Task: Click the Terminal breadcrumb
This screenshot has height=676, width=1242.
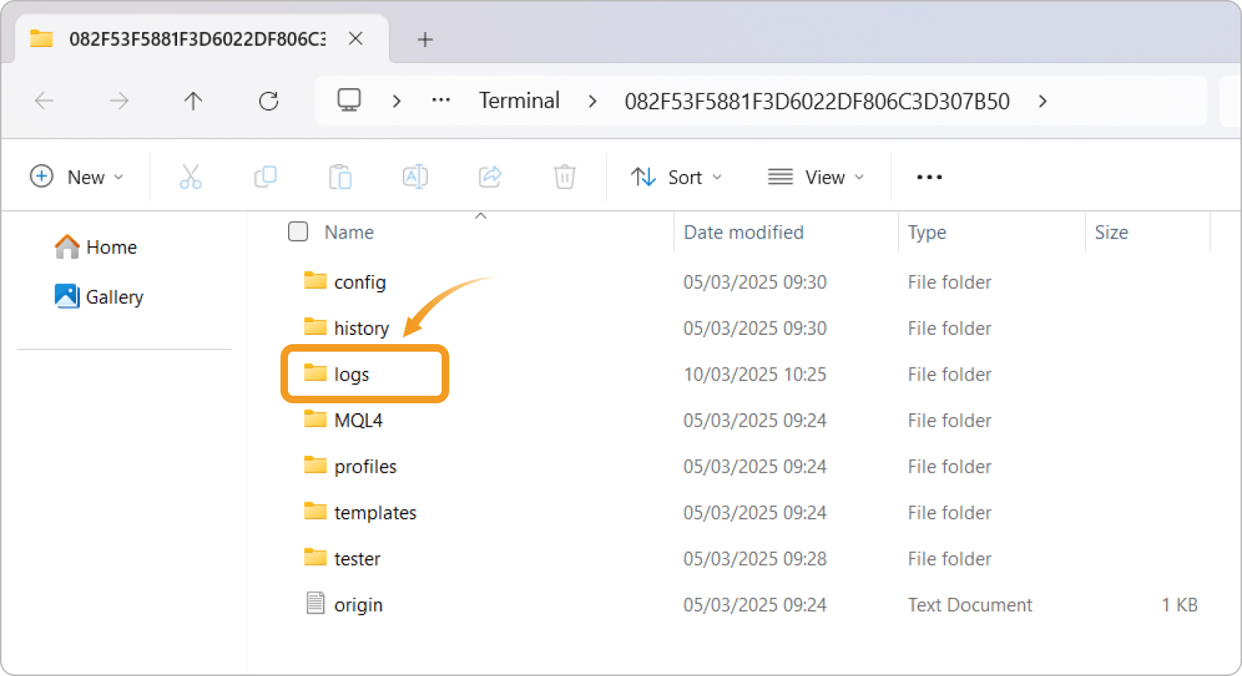Action: tap(519, 100)
